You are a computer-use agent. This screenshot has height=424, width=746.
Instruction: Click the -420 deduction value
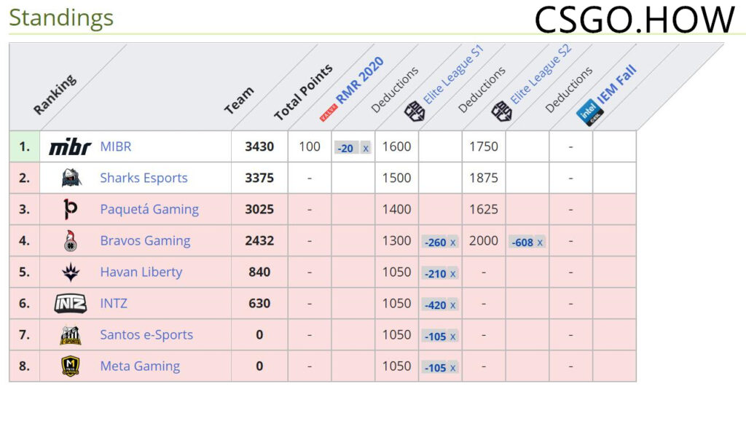[435, 305]
